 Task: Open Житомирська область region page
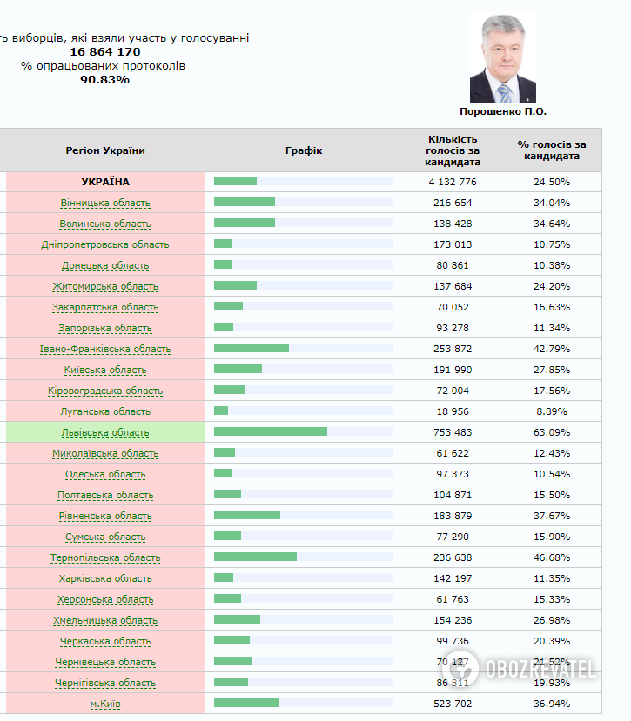click(105, 286)
